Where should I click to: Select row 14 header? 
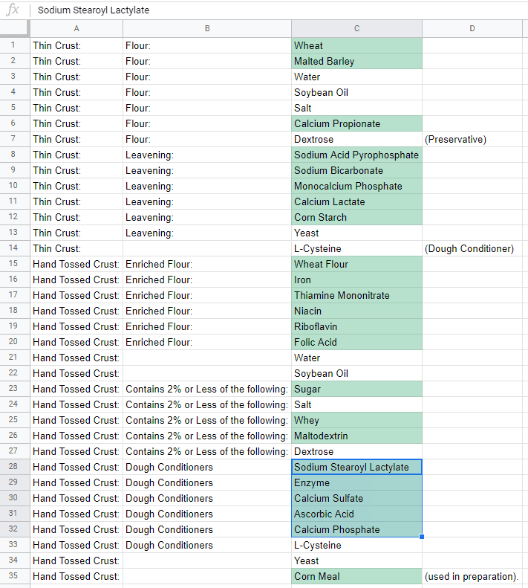tap(14, 248)
